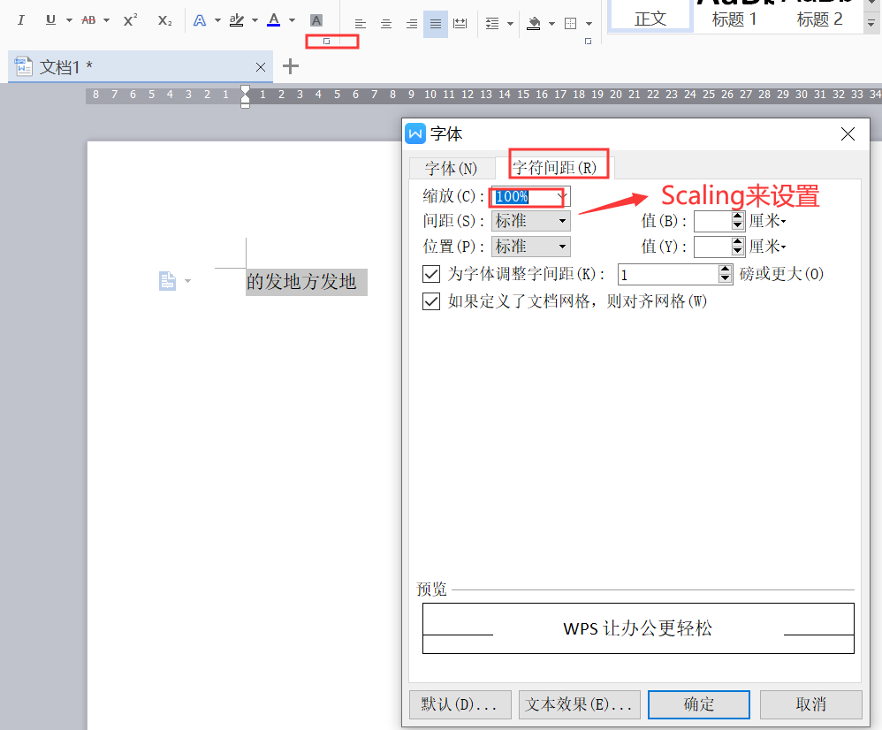Screen dimensions: 882x730
Task: Open 位置 position dropdown
Action: click(x=531, y=247)
